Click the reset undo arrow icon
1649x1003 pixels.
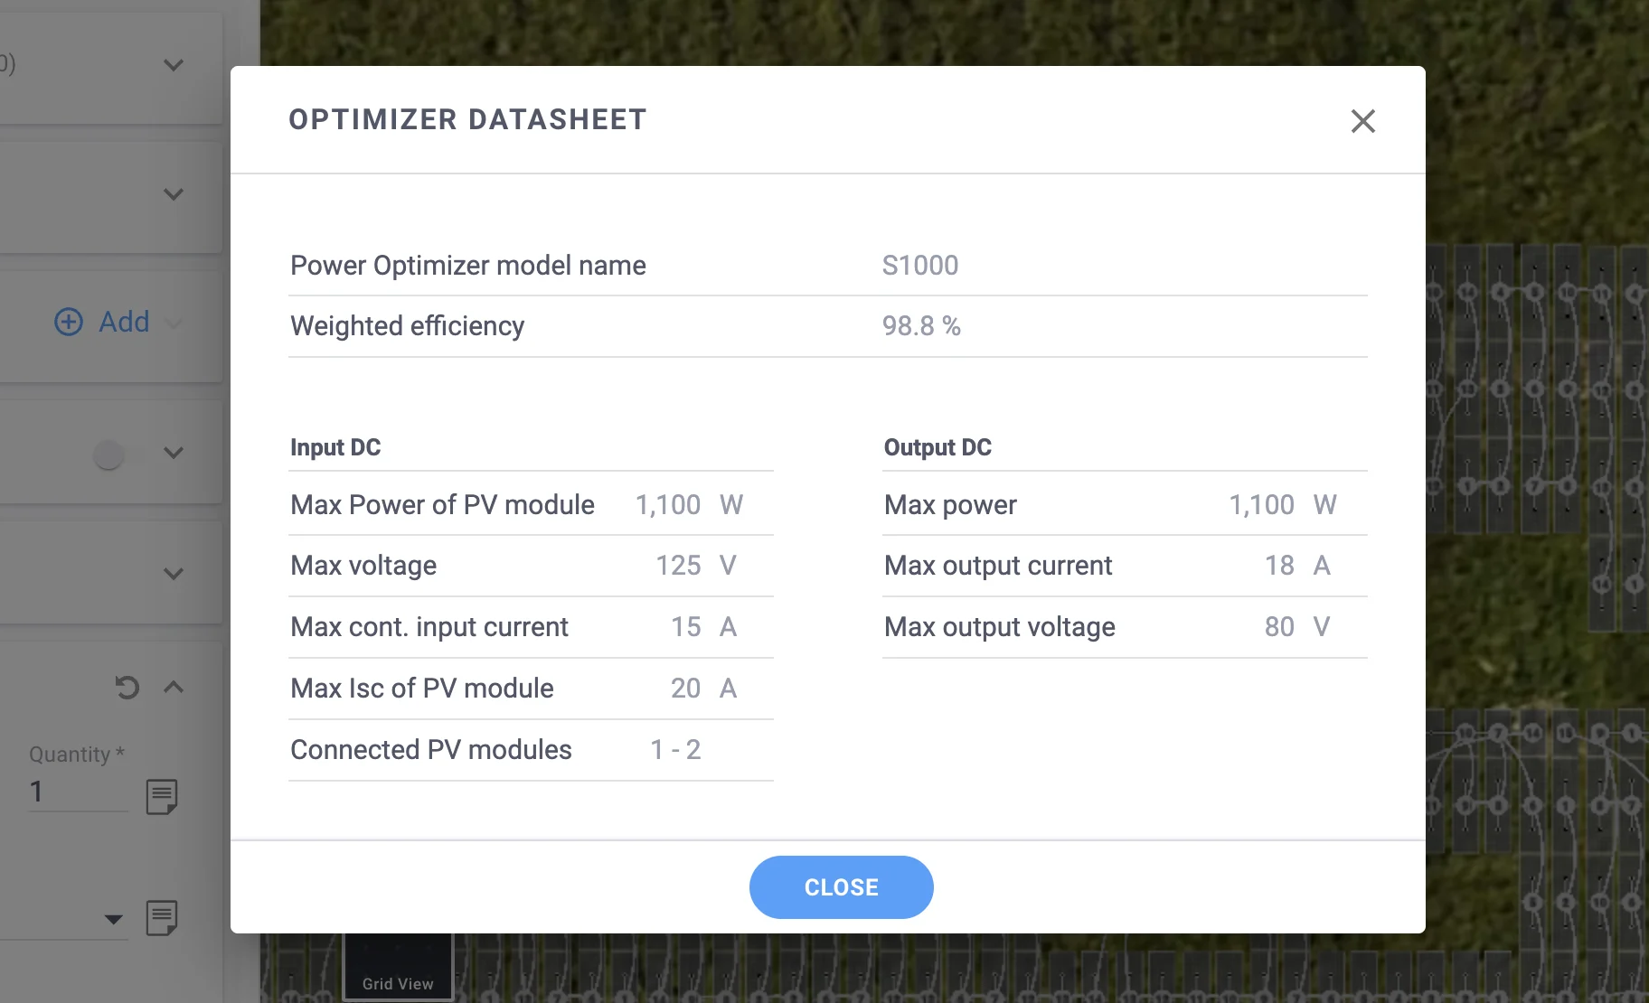pos(127,688)
